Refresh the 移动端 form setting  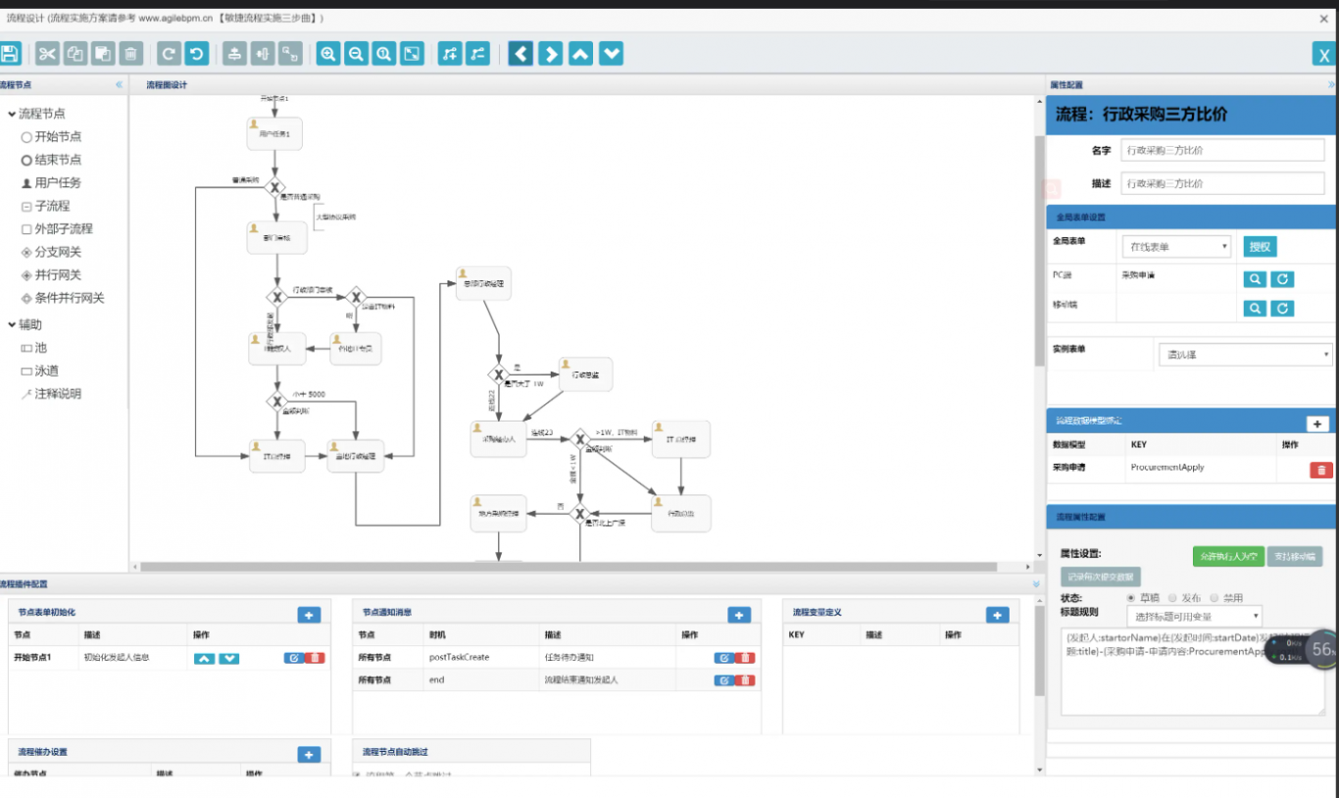click(1282, 308)
